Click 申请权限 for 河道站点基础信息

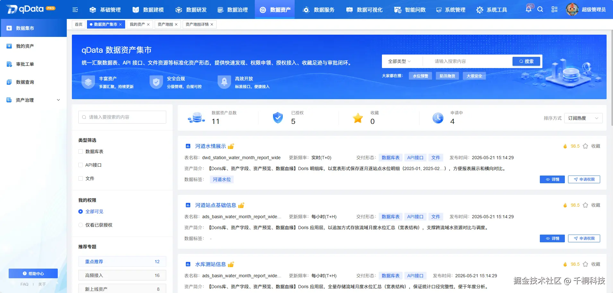(x=584, y=238)
